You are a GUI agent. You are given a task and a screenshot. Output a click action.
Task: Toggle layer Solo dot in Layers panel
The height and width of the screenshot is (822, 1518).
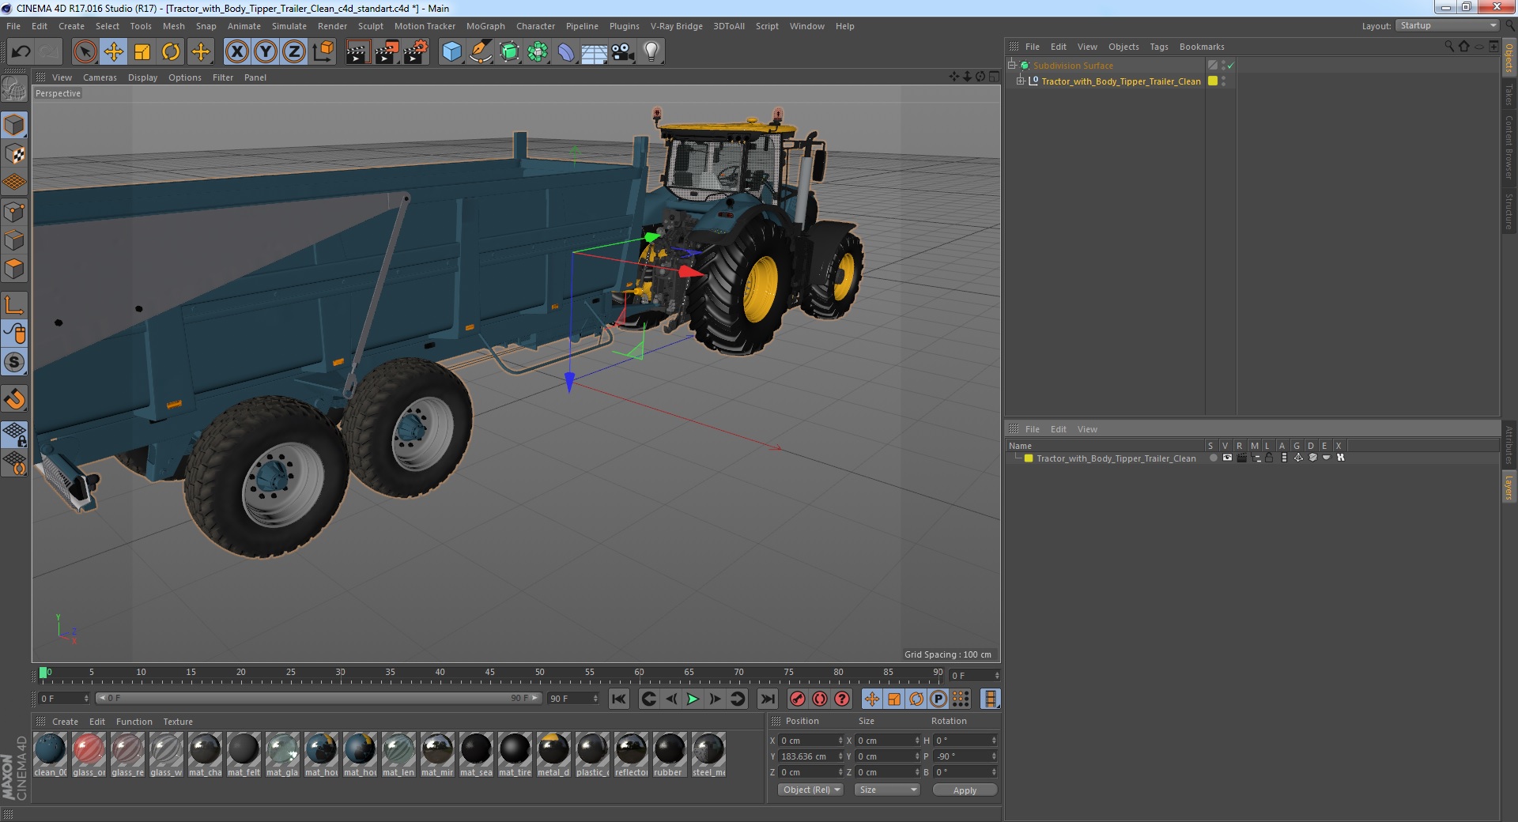(x=1213, y=458)
